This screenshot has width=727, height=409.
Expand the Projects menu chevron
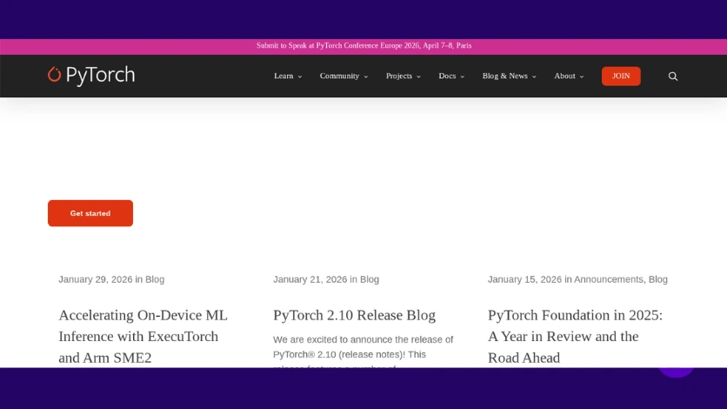(x=418, y=77)
